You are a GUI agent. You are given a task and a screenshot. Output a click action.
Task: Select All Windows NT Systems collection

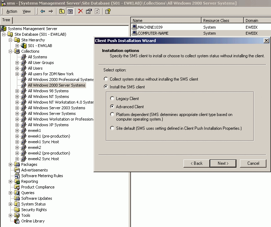48,97
